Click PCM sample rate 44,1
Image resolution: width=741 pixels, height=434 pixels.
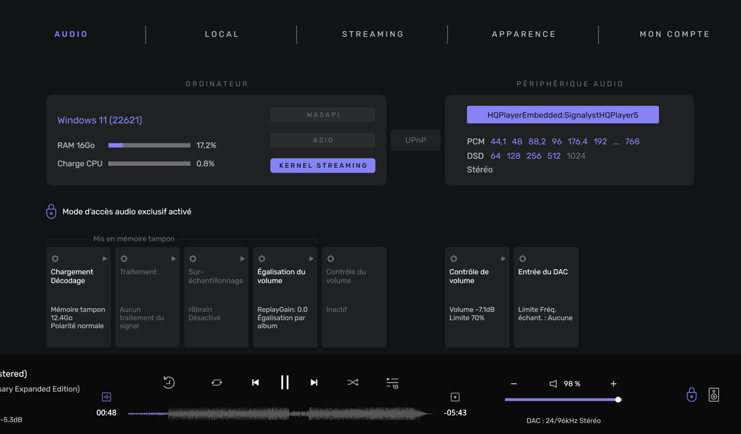tap(498, 142)
